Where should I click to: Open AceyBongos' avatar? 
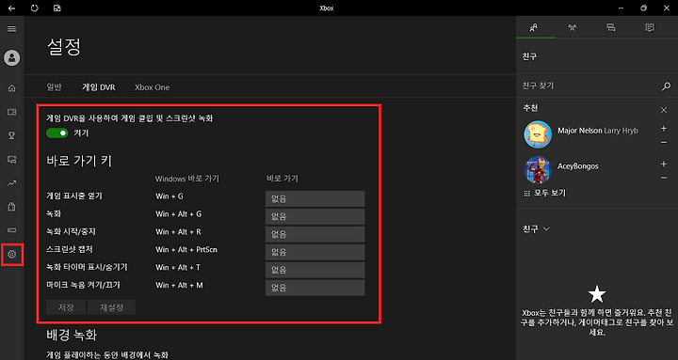[538, 170]
